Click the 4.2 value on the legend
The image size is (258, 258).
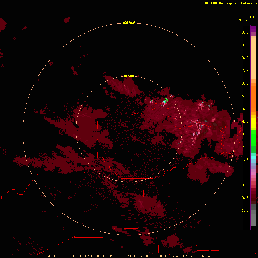click(245, 122)
